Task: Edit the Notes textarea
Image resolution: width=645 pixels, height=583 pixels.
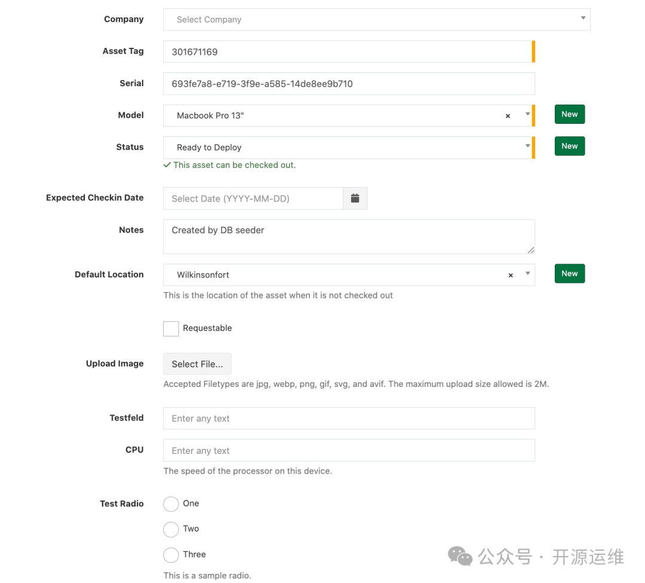Action: coord(349,237)
